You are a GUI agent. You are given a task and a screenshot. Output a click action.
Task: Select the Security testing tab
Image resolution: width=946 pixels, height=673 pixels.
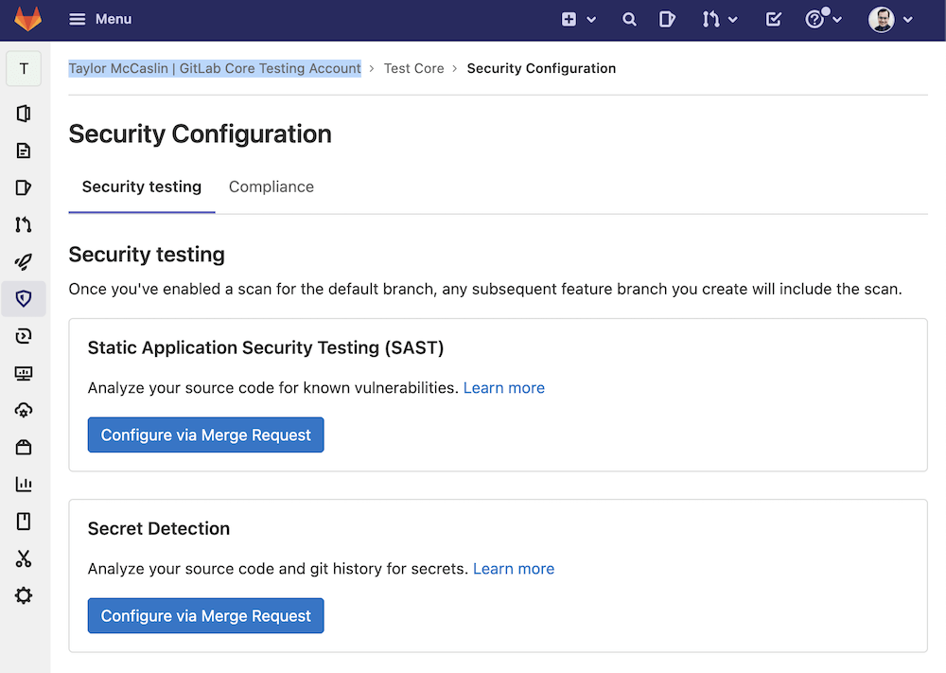coord(141,186)
